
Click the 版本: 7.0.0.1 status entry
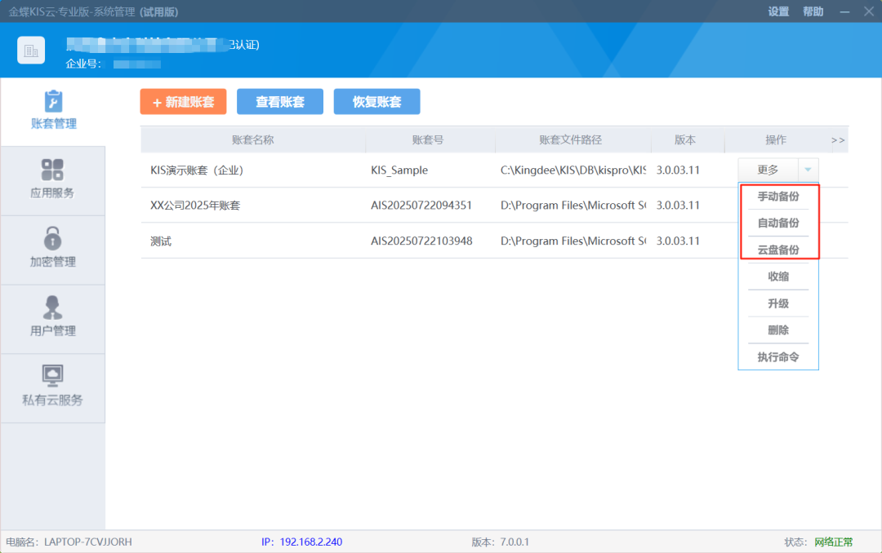click(500, 542)
